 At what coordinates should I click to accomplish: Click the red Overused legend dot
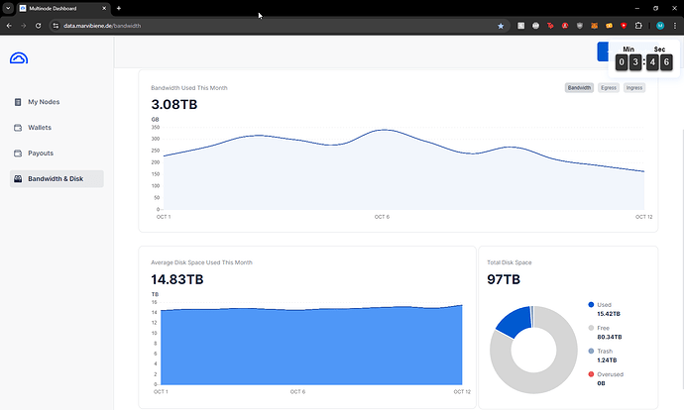(x=592, y=374)
